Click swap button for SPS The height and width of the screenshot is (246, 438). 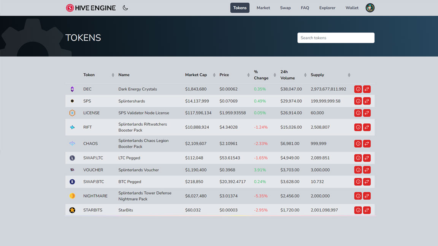(x=367, y=101)
